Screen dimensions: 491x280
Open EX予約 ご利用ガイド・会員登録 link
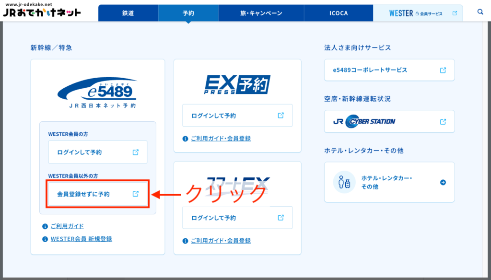click(221, 139)
